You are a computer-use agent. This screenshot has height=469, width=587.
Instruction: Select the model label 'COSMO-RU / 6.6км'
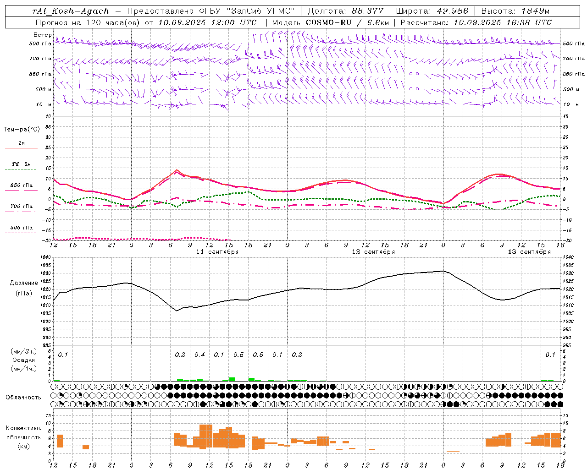(348, 22)
